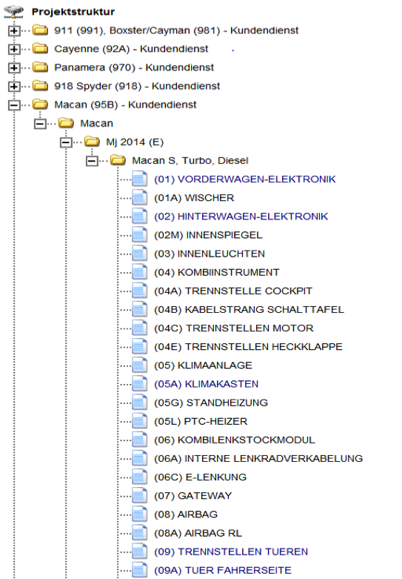Click the document icon beside (08) AIRBAG

[x=140, y=514]
